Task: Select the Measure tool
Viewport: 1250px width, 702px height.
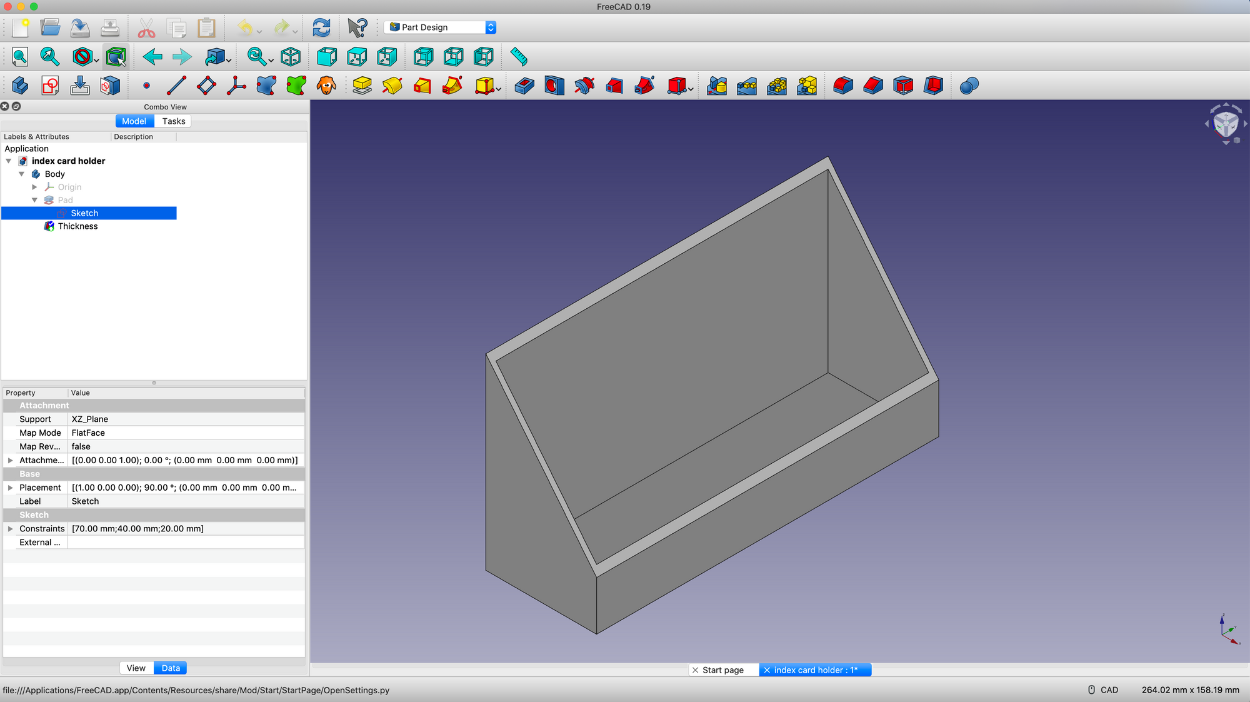Action: [519, 57]
